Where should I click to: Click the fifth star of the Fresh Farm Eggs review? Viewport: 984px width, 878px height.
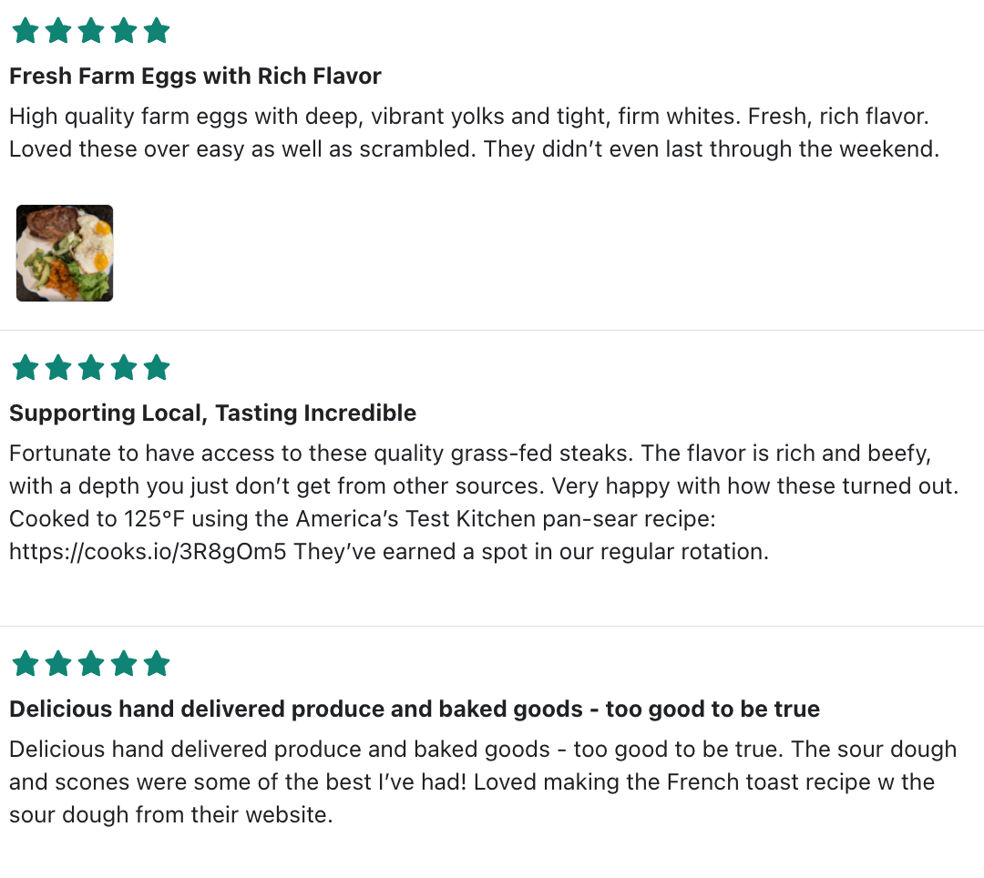[157, 31]
